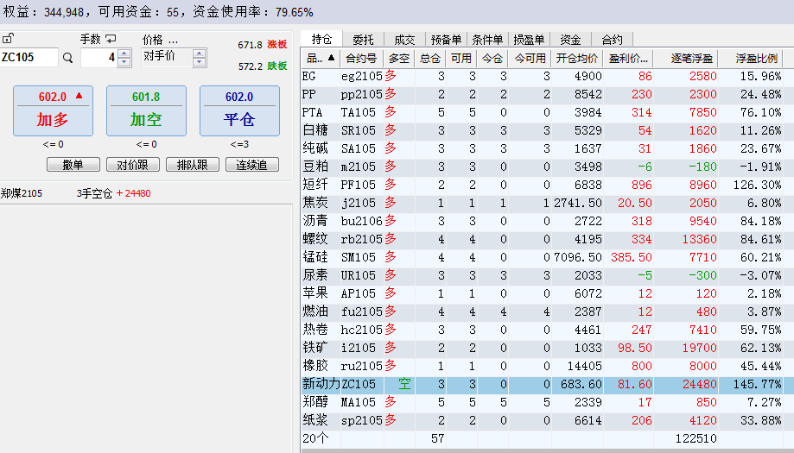Click the return-arrow icon next to 手数

[x=111, y=39]
